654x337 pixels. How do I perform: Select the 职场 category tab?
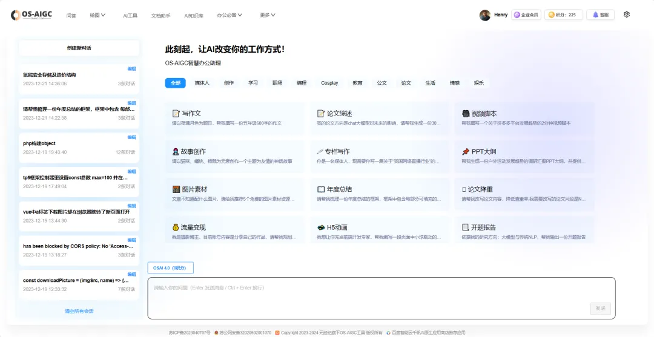[277, 83]
